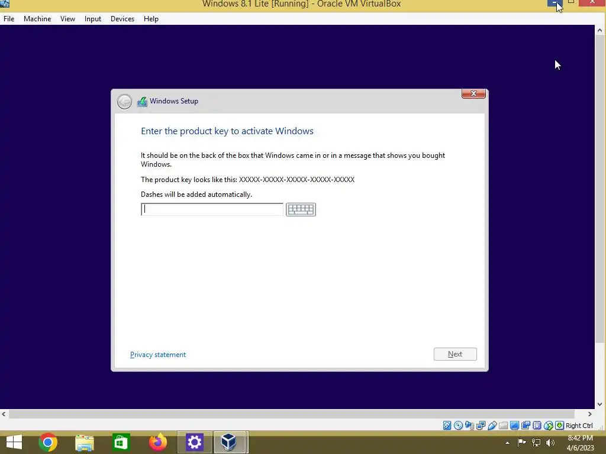
Task: Click the scroll right arrow of VM window
Action: (590, 414)
